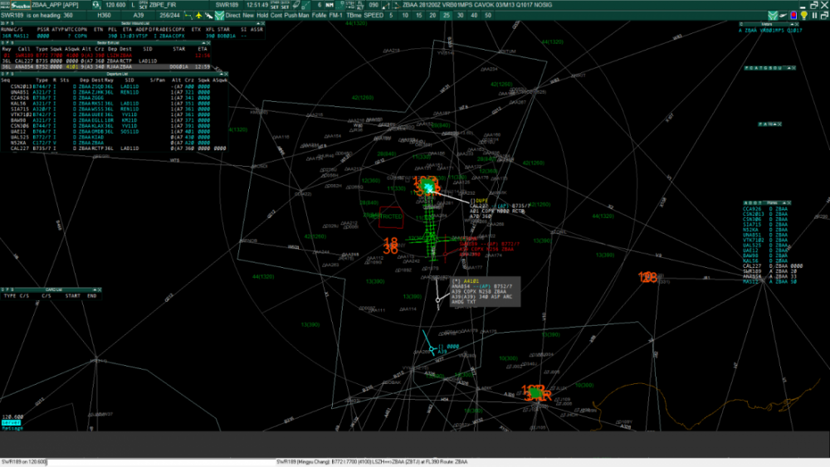Viewport: 830px width, 467px height.
Task: Click the EuroScope logo icon
Action: tap(21, 5)
